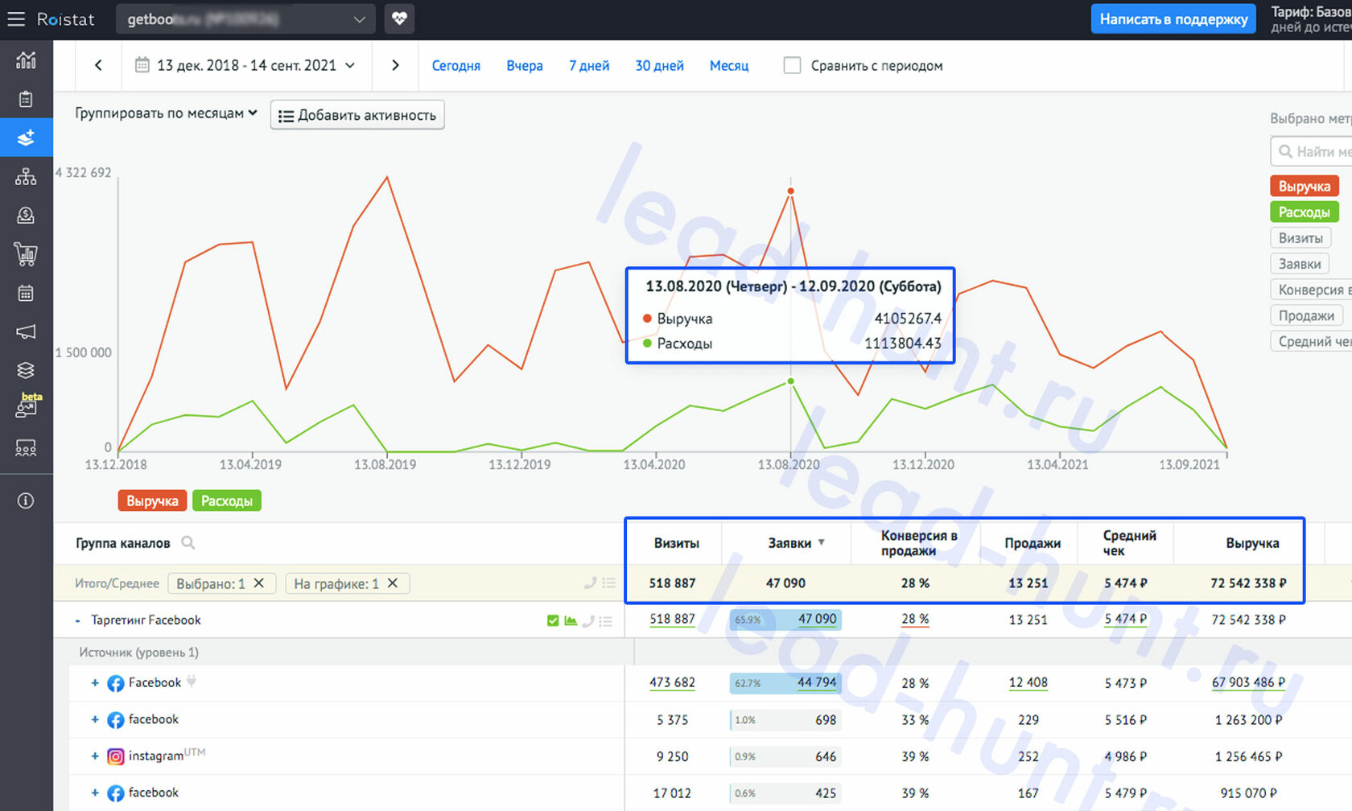Image resolution: width=1352 pixels, height=811 pixels.
Task: Open the getboo project dropdown
Action: tap(245, 19)
